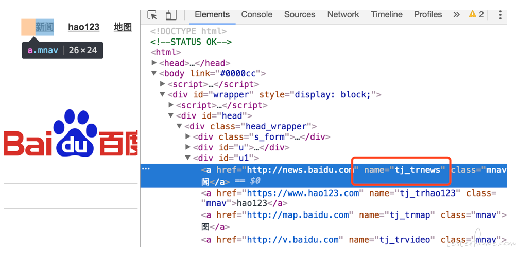Screen dimensions: 518x254
Task: Click the 地图 navigation link
Action: 123,27
